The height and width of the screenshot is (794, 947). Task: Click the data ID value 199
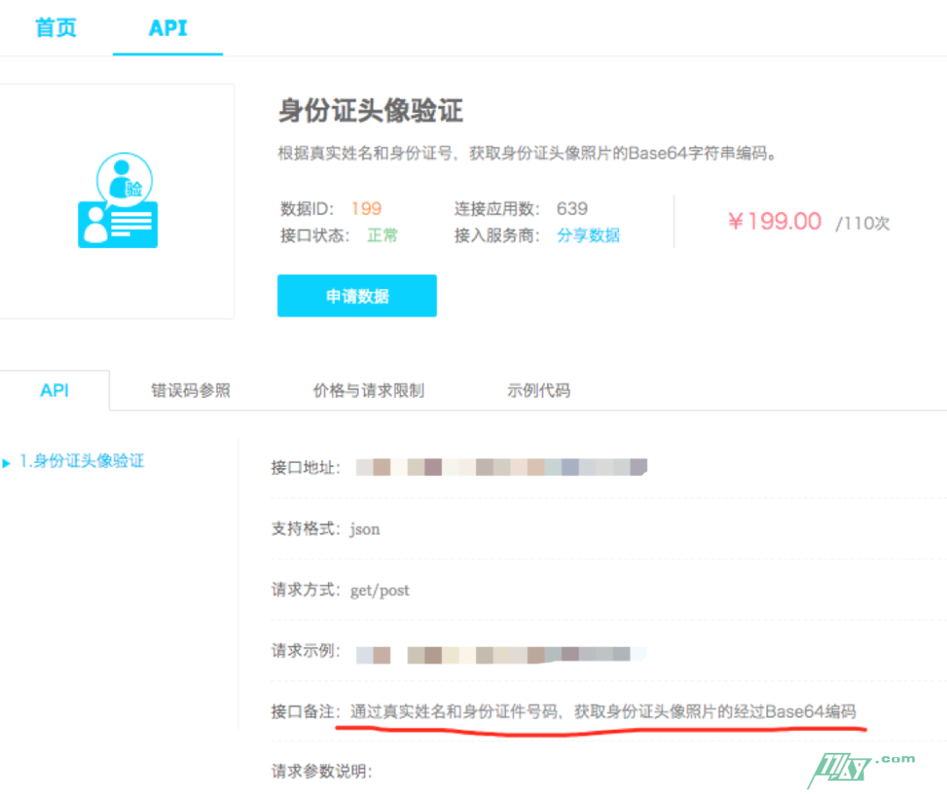pos(366,209)
